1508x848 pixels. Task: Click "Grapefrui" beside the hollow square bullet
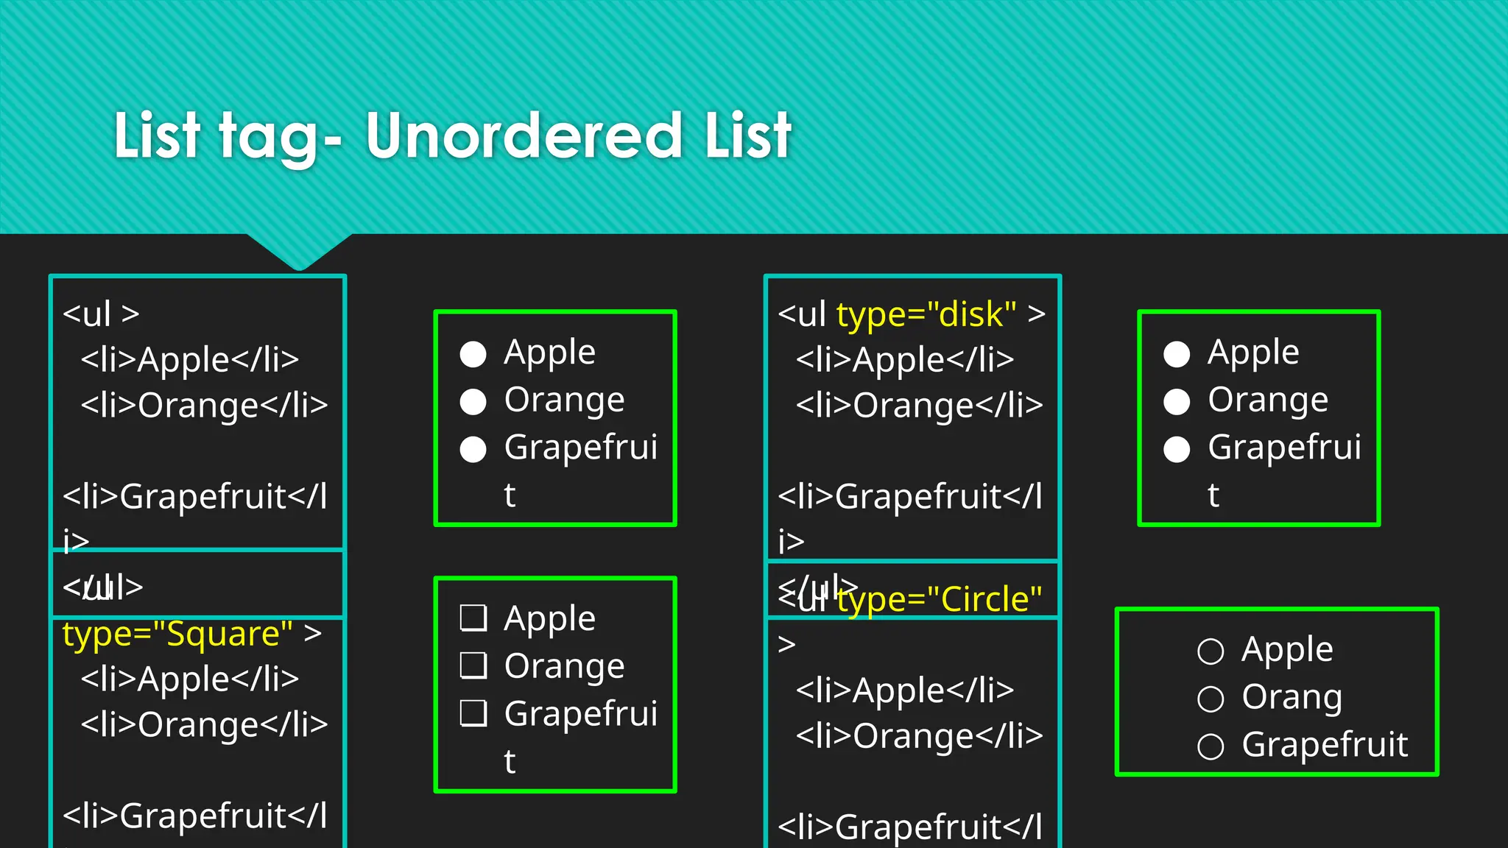coord(581,715)
